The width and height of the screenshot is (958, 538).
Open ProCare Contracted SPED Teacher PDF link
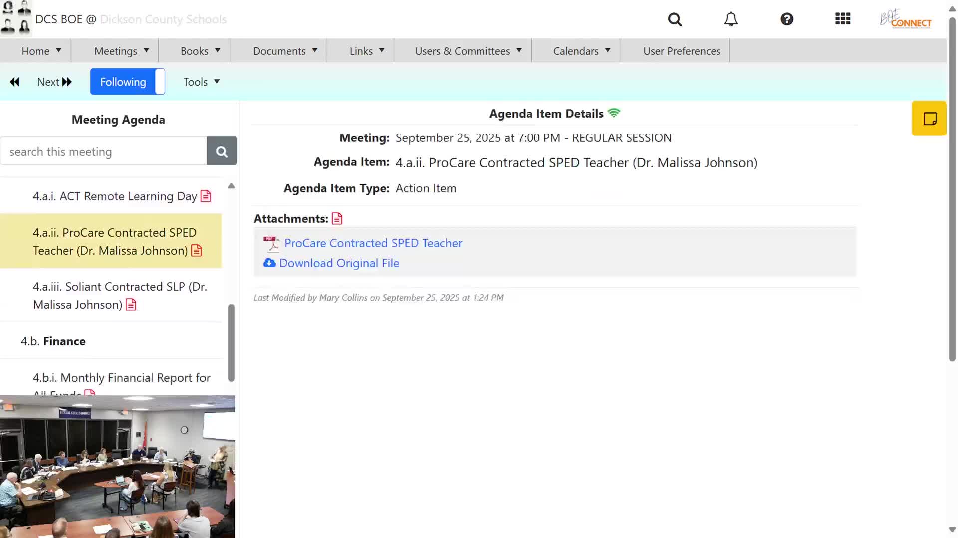point(373,243)
